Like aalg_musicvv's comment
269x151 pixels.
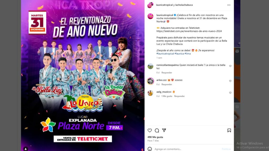[x=230, y=93]
